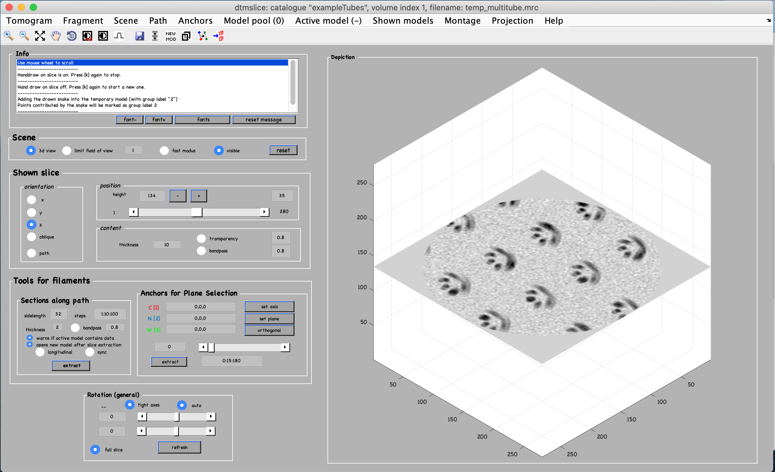This screenshot has height=472, width=775.
Task: Open the Fragment menu
Action: pos(83,20)
